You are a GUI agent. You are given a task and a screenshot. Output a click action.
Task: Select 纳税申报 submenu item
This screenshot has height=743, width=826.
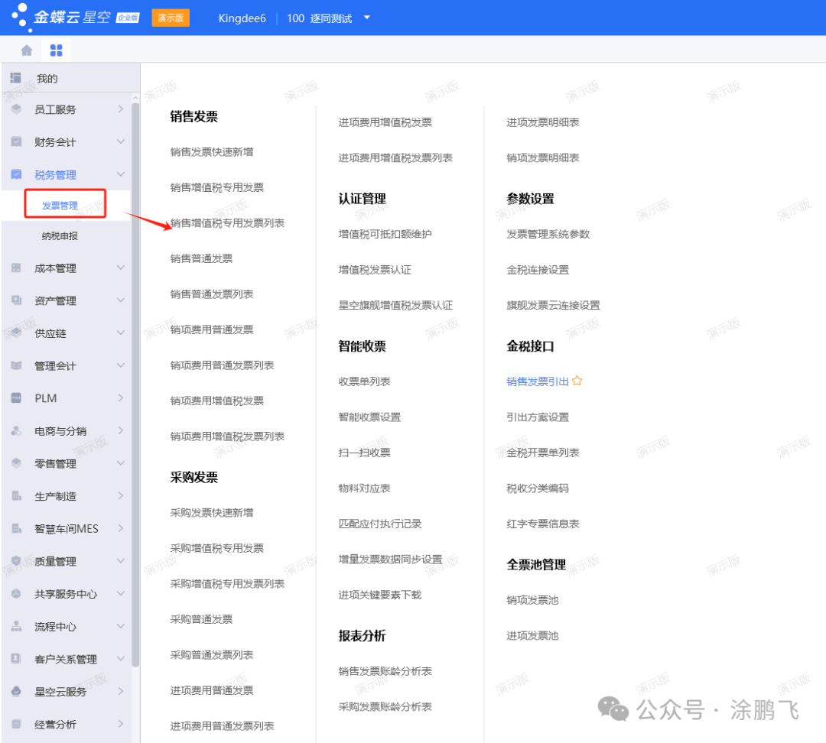click(60, 236)
